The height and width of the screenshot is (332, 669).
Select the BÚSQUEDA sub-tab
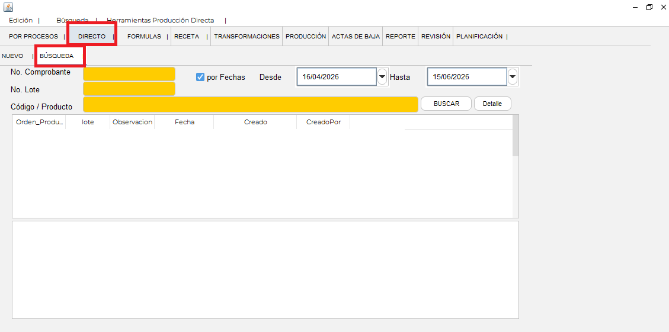56,56
